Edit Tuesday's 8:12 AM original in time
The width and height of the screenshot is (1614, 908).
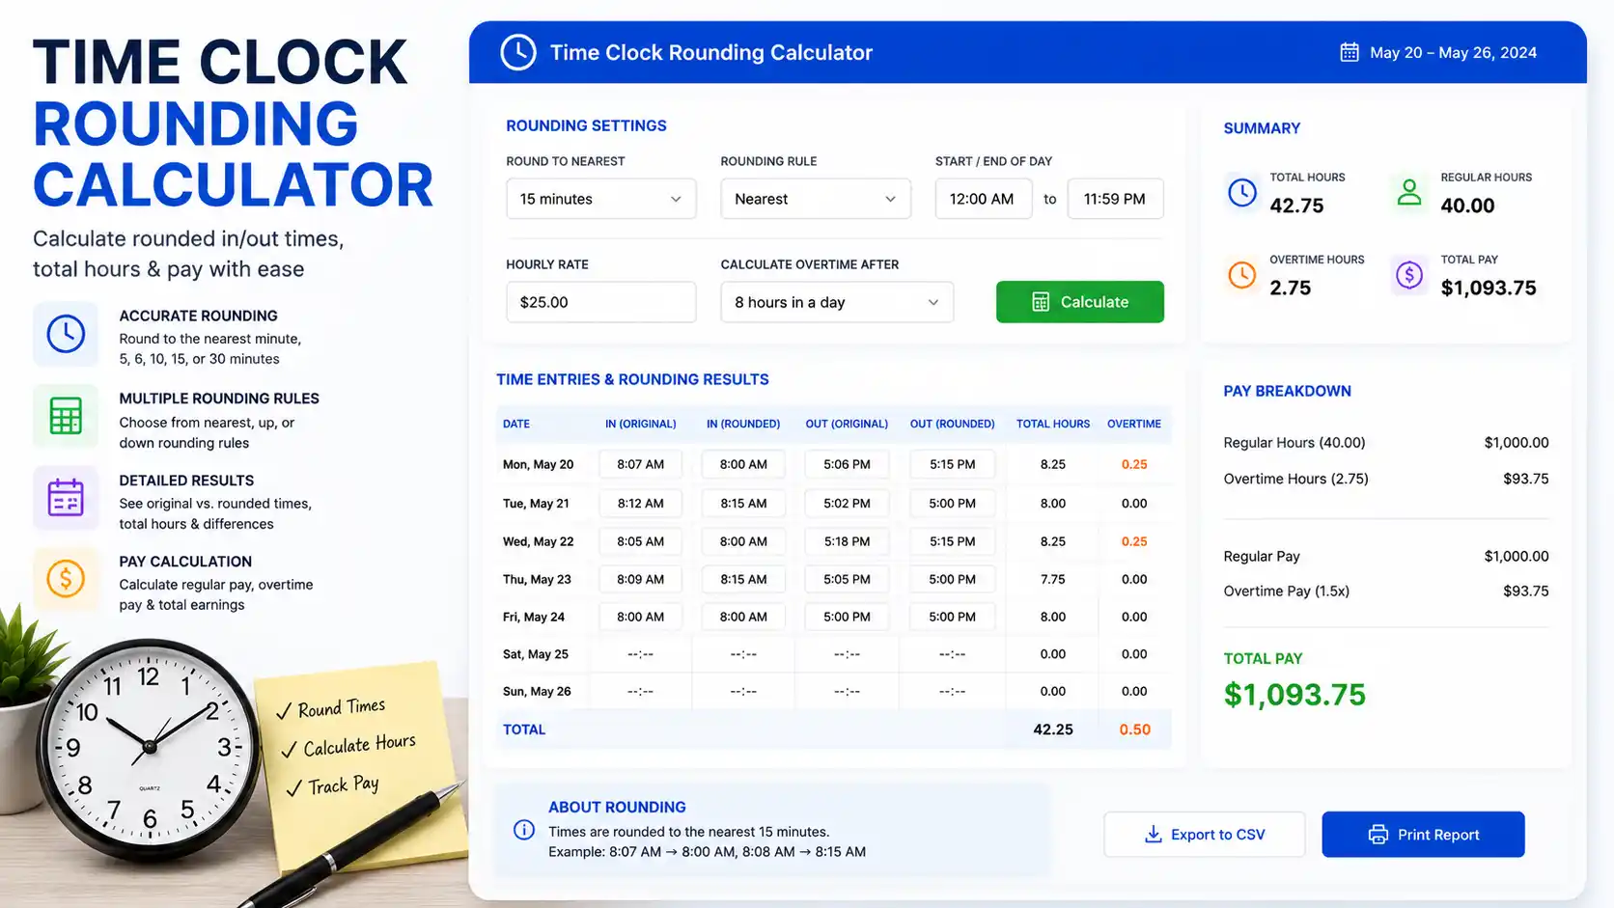641,504
